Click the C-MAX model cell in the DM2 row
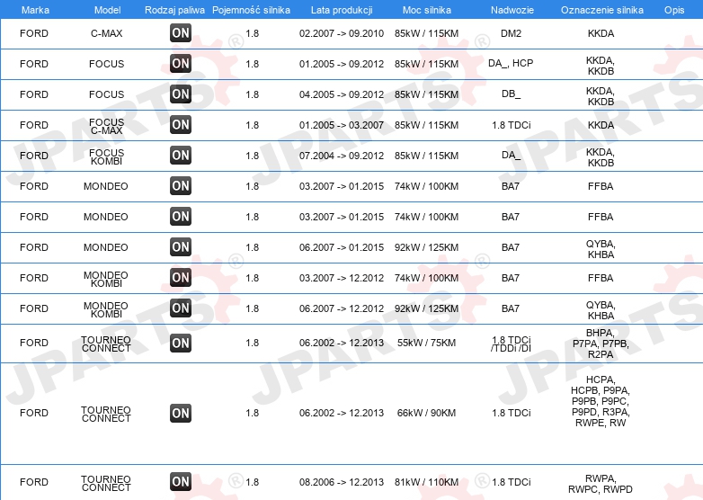The height and width of the screenshot is (500, 703). [x=106, y=33]
